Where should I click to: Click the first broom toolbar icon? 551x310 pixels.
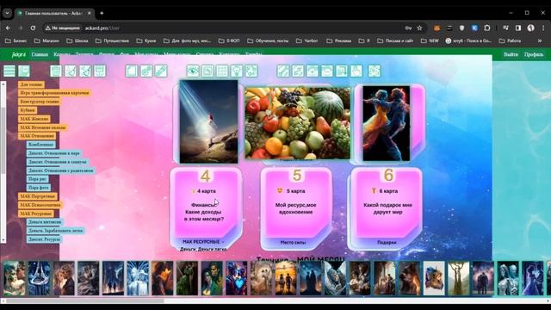(71, 71)
